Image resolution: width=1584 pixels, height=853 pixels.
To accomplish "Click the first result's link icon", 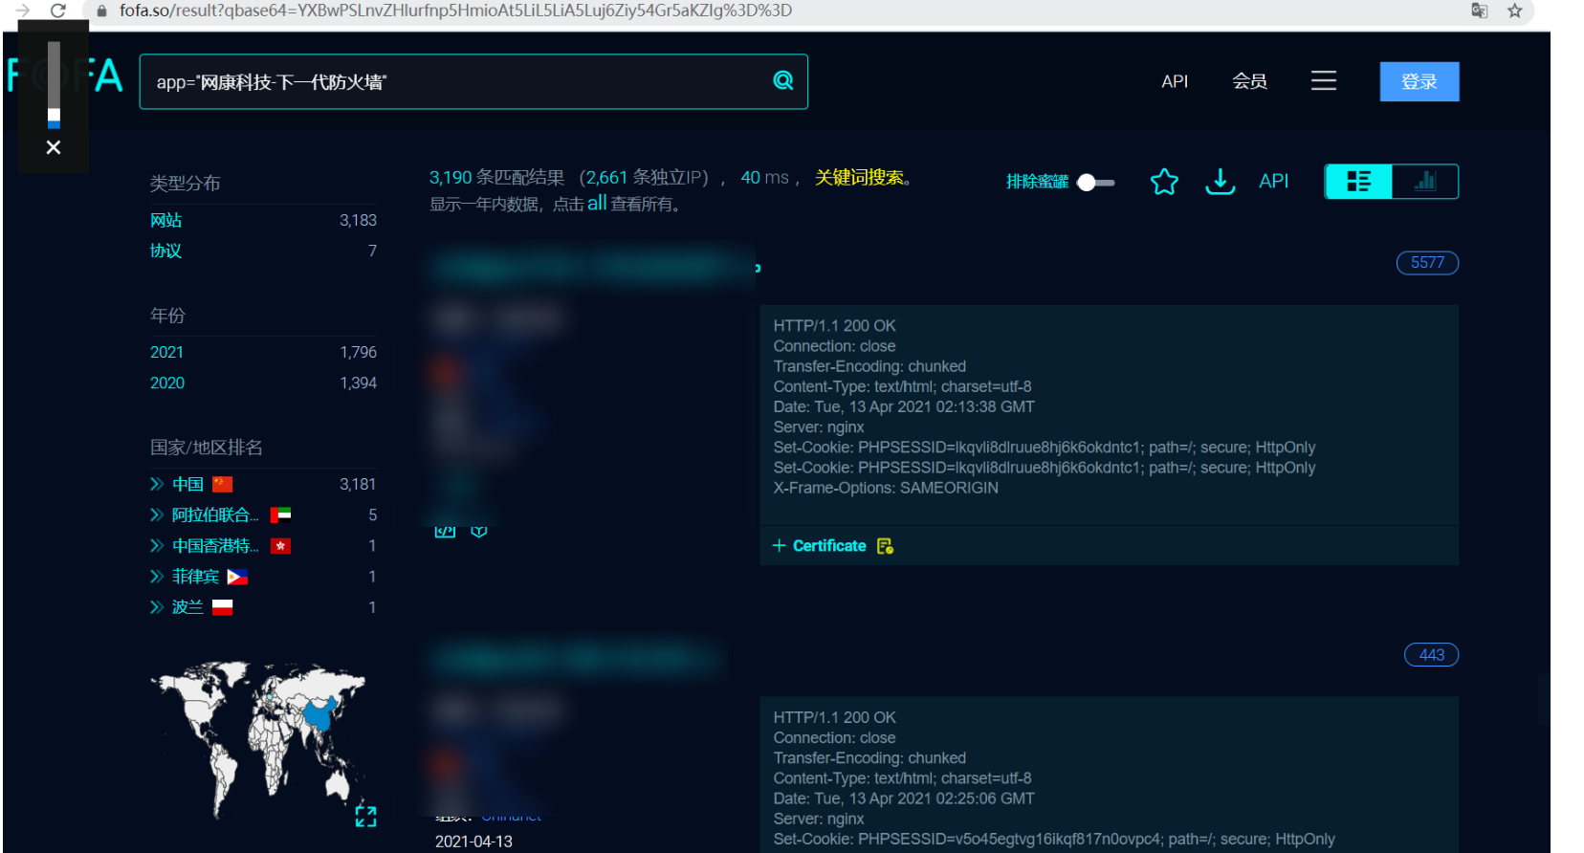I will 445,531.
